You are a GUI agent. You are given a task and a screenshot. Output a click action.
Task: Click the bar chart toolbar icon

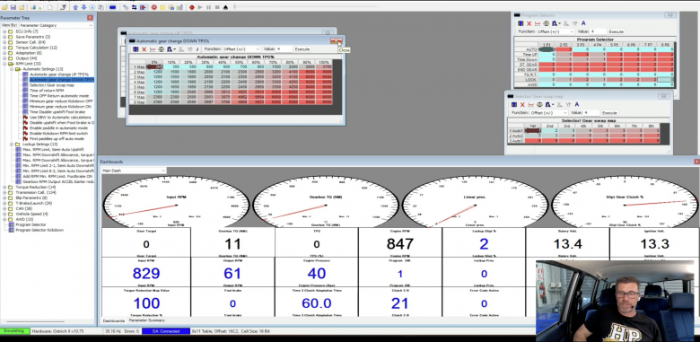(x=179, y=7)
